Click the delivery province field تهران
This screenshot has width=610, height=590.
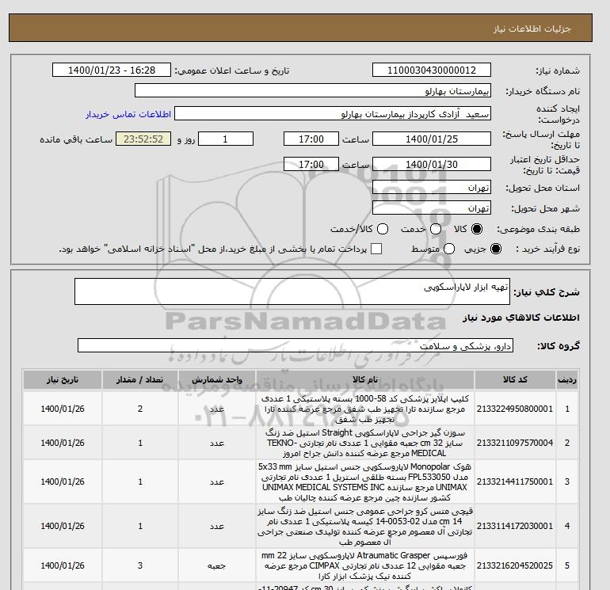point(432,188)
